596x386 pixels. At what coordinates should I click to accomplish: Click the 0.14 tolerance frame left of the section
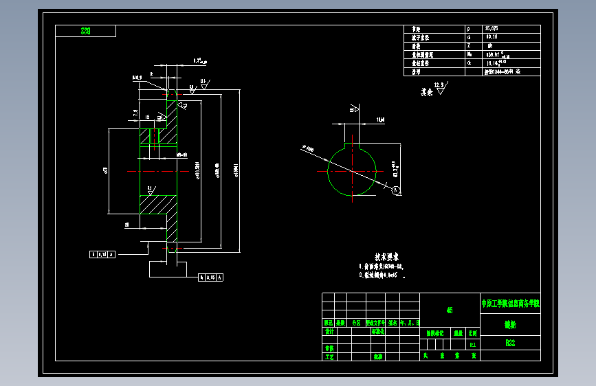[102, 254]
